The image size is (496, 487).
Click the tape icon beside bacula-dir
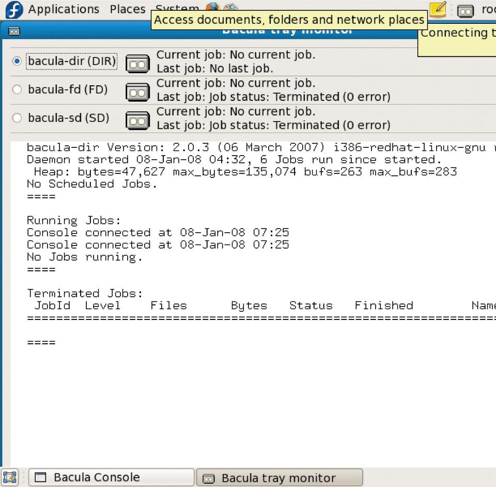[137, 64]
